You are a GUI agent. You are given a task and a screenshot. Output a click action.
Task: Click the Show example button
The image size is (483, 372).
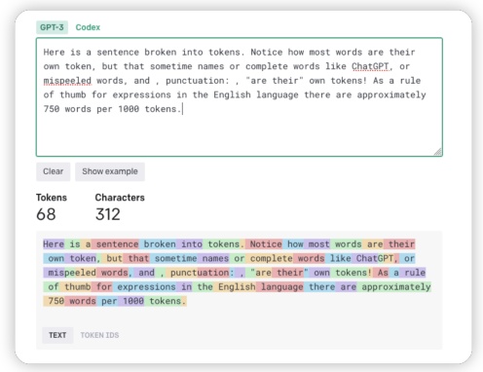pyautogui.click(x=110, y=171)
